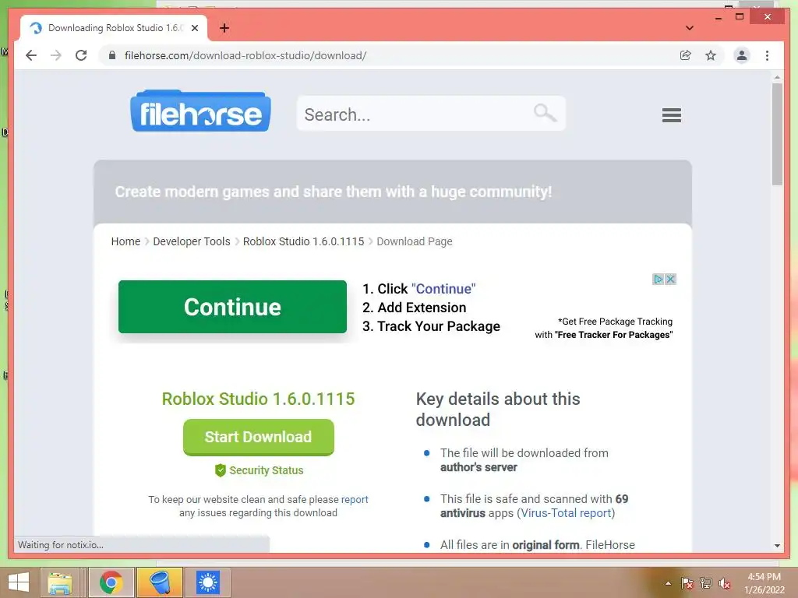Click the green shield Security Status icon
This screenshot has height=598, width=798.
(221, 470)
